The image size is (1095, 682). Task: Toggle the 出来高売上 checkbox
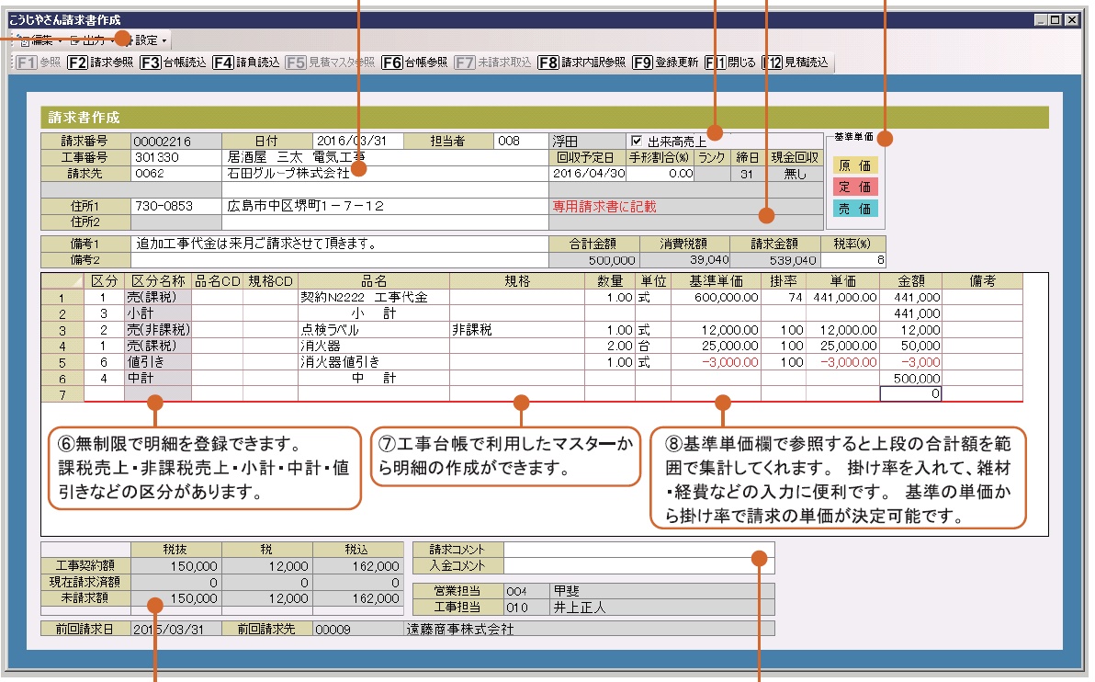pos(637,142)
